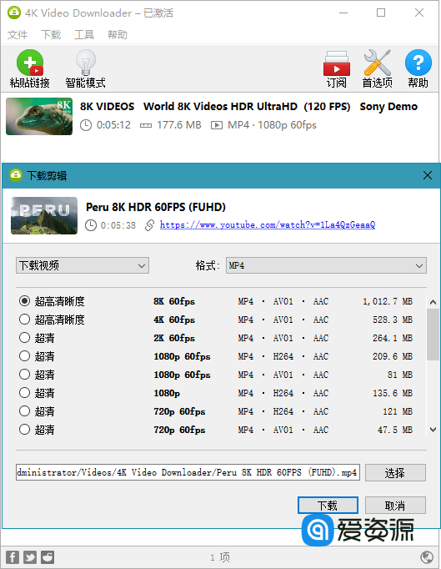Open the YouTube watch URL link

click(268, 225)
